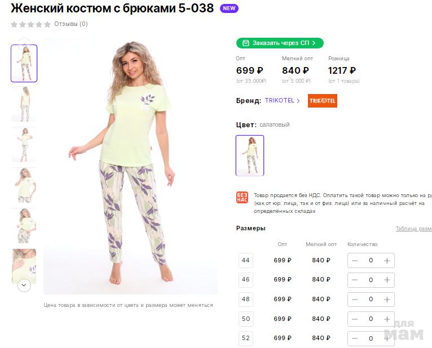432x348 pixels.
Task: Increase quantity for size 44
Action: click(x=387, y=261)
